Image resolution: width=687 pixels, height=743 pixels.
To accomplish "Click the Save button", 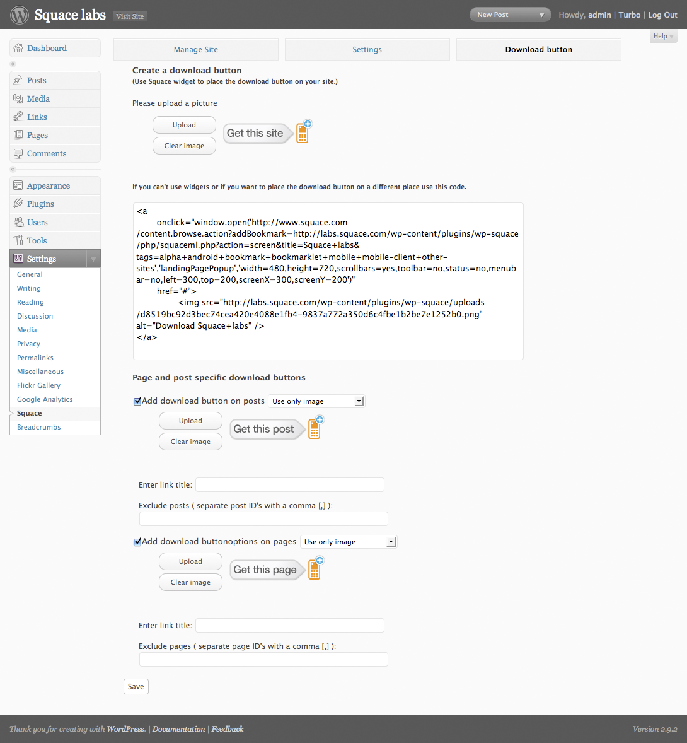I will pos(136,687).
